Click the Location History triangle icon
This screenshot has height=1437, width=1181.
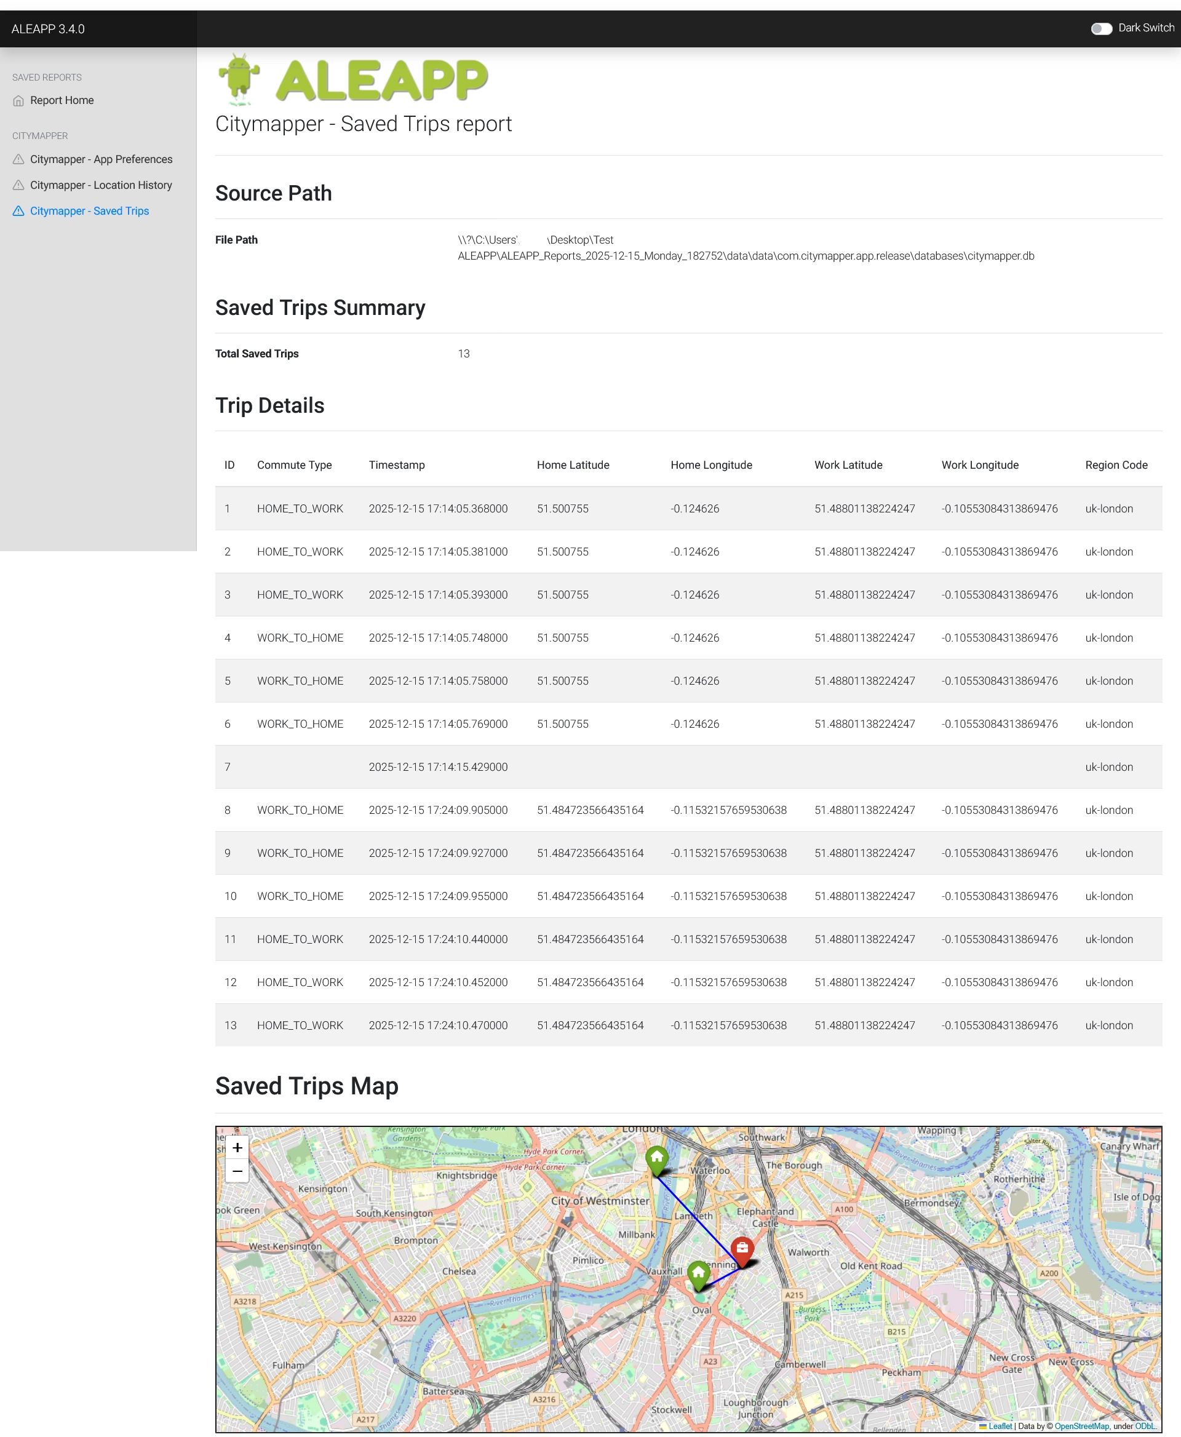pyautogui.click(x=18, y=185)
